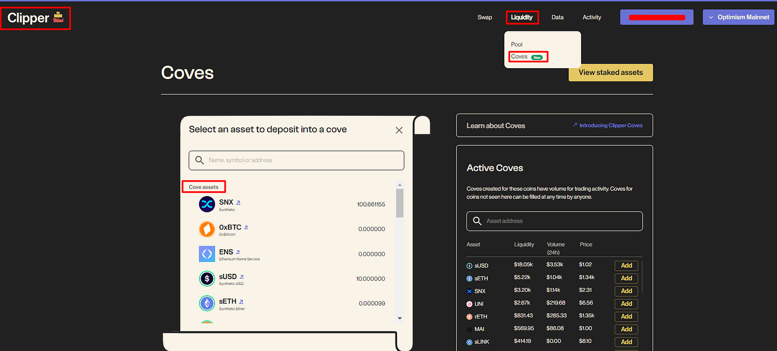Viewport: 777px width, 351px height.
Task: Add liquidity to sUSD cove
Action: [x=627, y=266]
